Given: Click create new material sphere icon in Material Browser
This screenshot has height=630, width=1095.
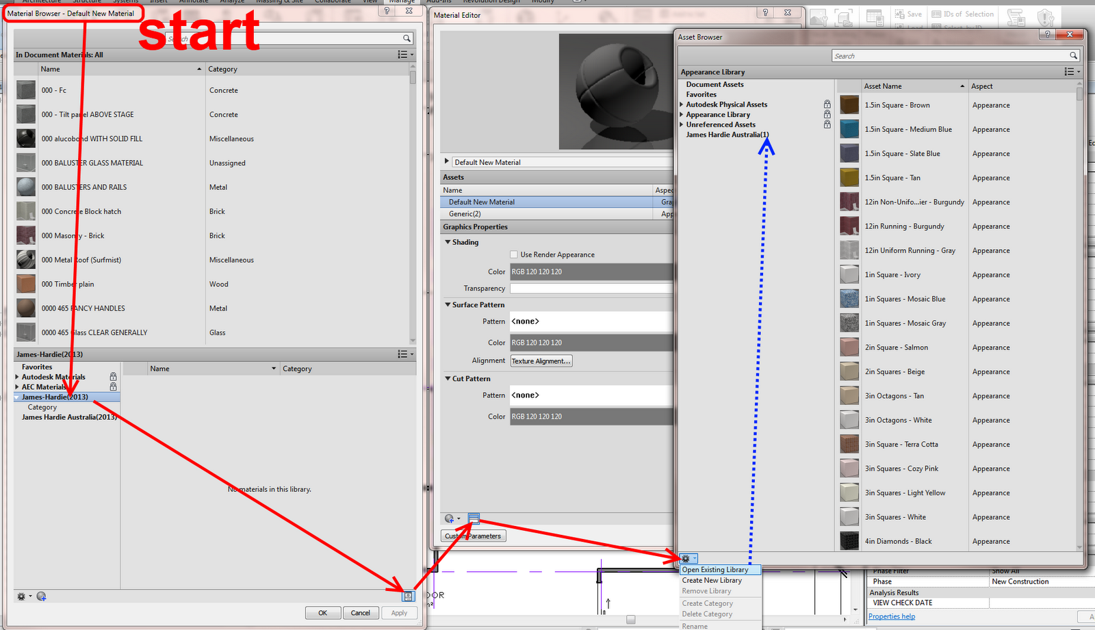Looking at the screenshot, I should (x=41, y=596).
